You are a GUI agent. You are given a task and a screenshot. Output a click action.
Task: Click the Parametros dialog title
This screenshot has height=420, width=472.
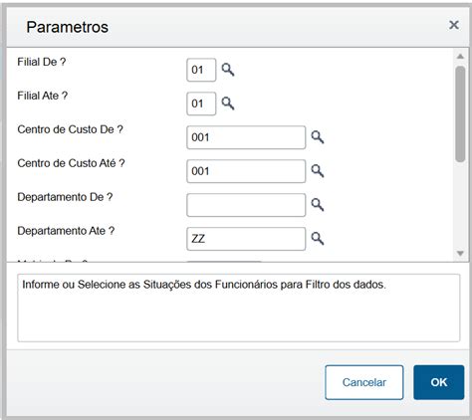point(68,27)
